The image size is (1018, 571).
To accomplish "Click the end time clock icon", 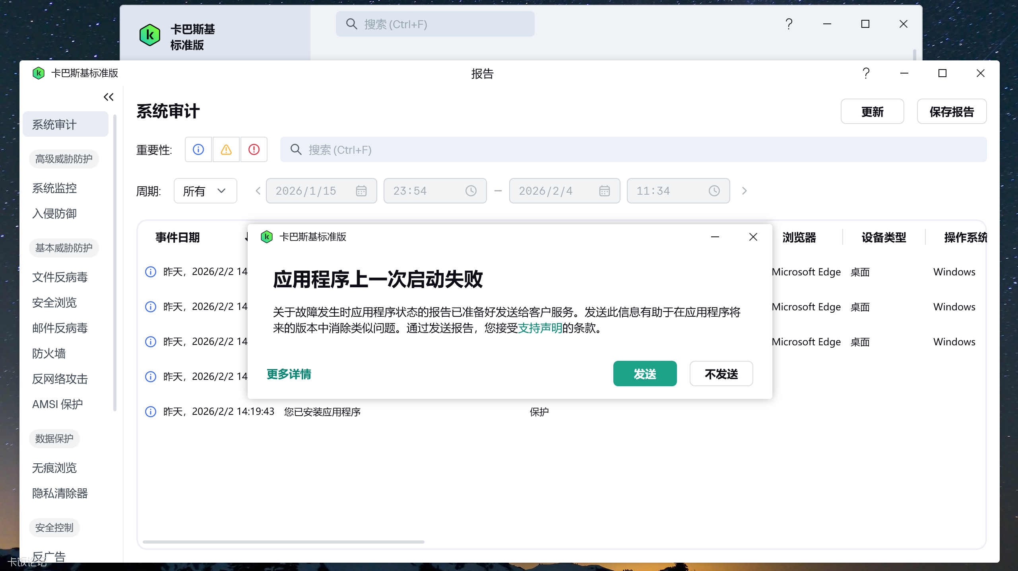I will coord(714,191).
